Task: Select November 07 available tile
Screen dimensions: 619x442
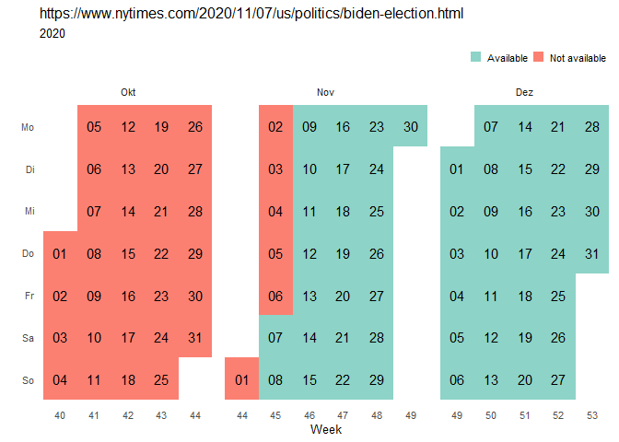Action: pyautogui.click(x=275, y=337)
